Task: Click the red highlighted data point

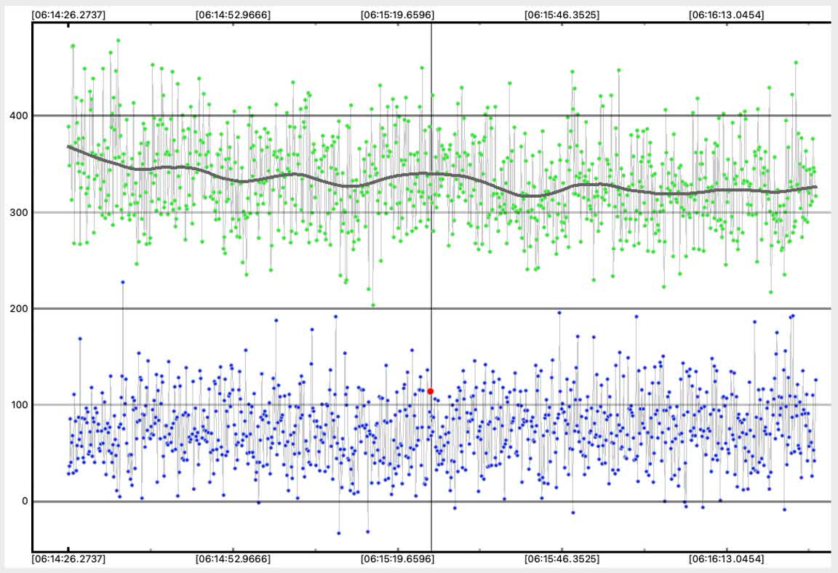Action: pos(430,391)
